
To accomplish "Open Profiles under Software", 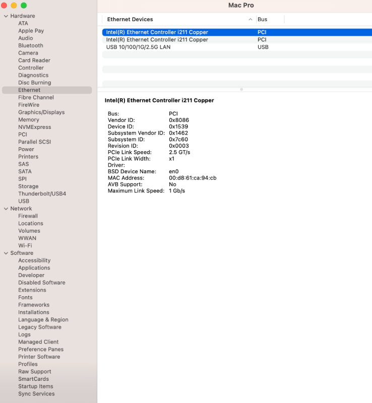I will click(28, 364).
